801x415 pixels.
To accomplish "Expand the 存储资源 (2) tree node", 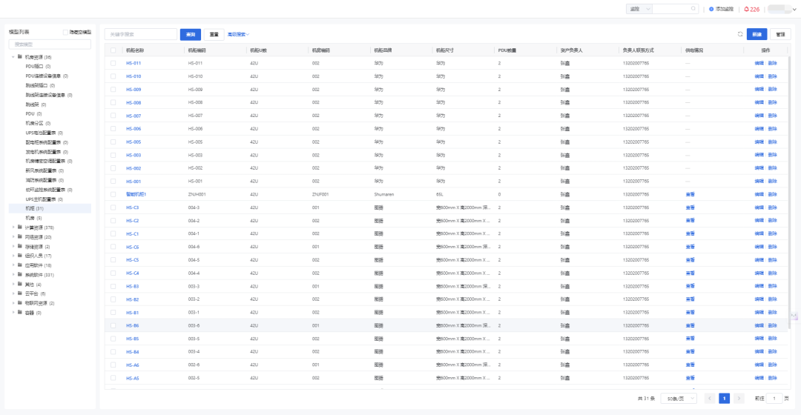I will coord(13,247).
